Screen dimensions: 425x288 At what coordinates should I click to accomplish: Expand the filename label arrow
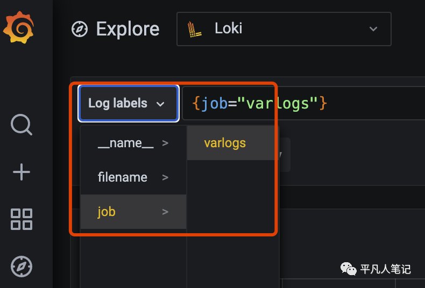(165, 177)
